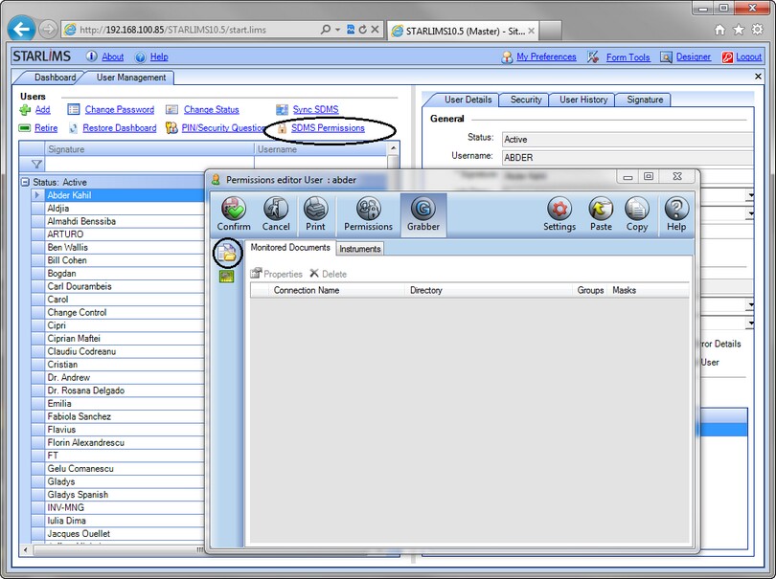Open the Signature tab
776x579 pixels.
pos(645,100)
